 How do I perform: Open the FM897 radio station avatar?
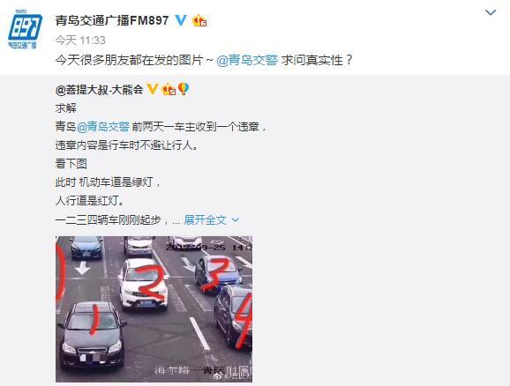click(25, 30)
